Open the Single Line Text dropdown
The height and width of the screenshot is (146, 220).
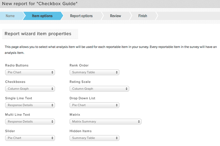click(x=30, y=105)
